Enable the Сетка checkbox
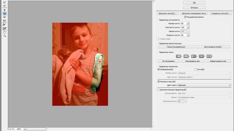This screenshot has width=234, height=131. [x=195, y=69]
